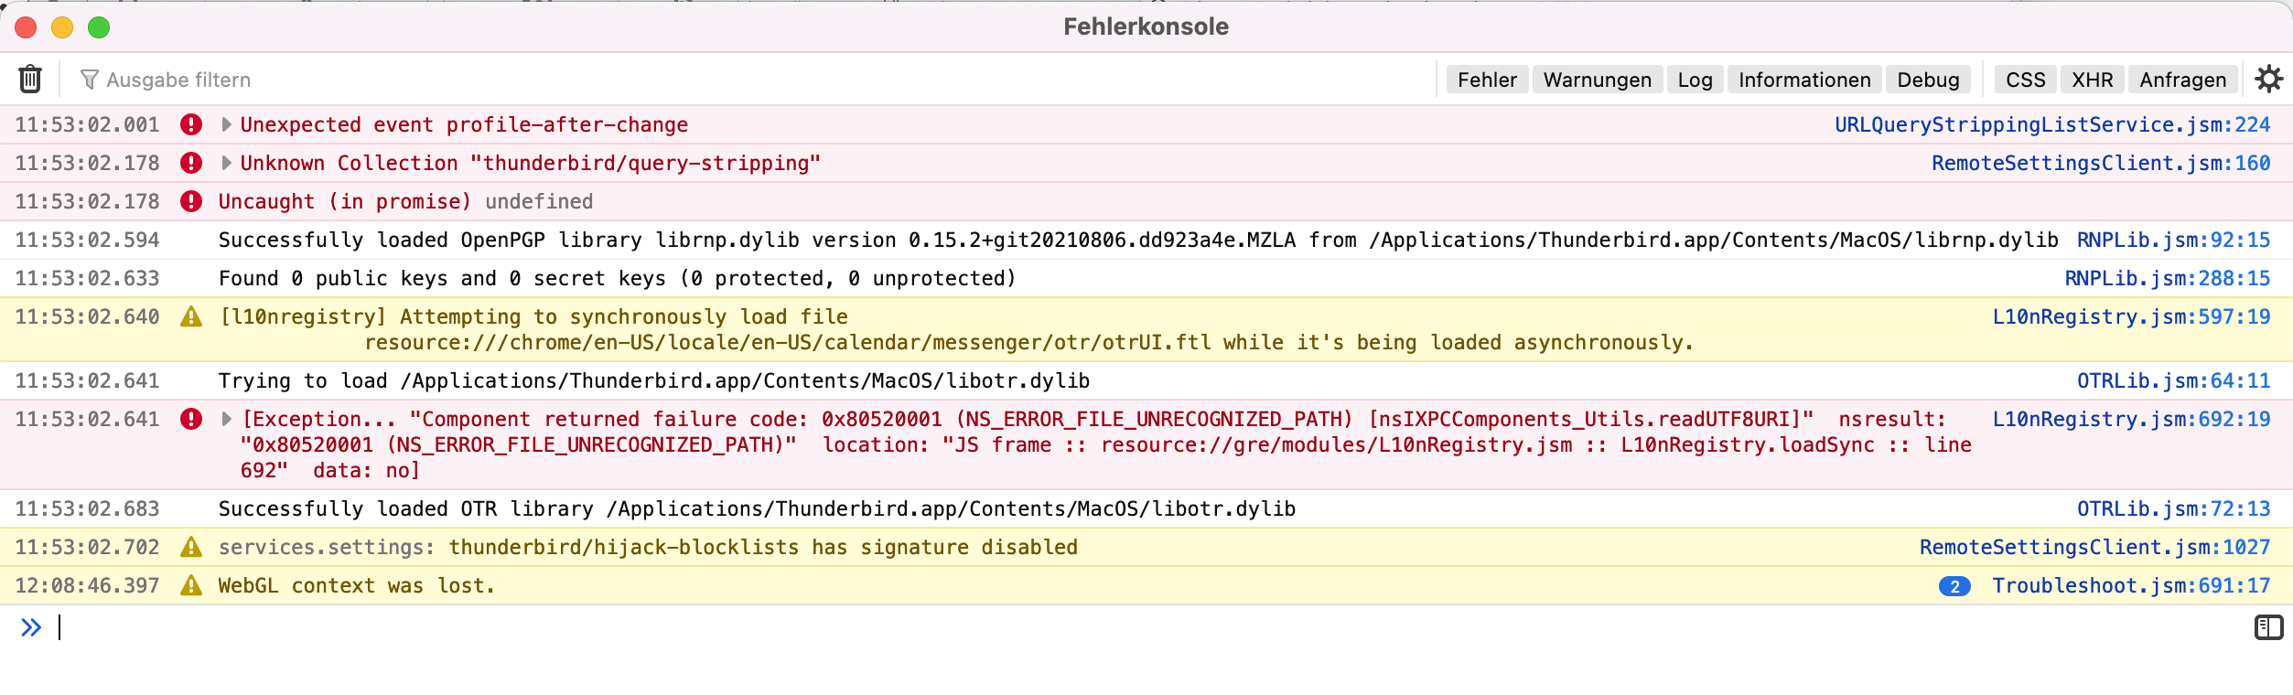
Task: Open console settings gear menu
Action: [x=2268, y=80]
